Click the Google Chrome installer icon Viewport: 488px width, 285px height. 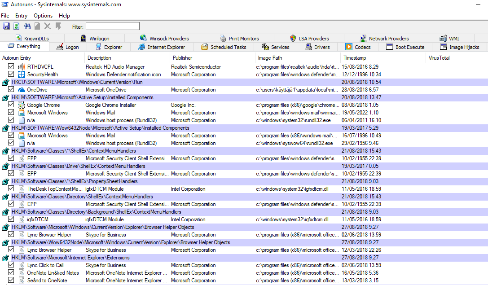(21, 105)
